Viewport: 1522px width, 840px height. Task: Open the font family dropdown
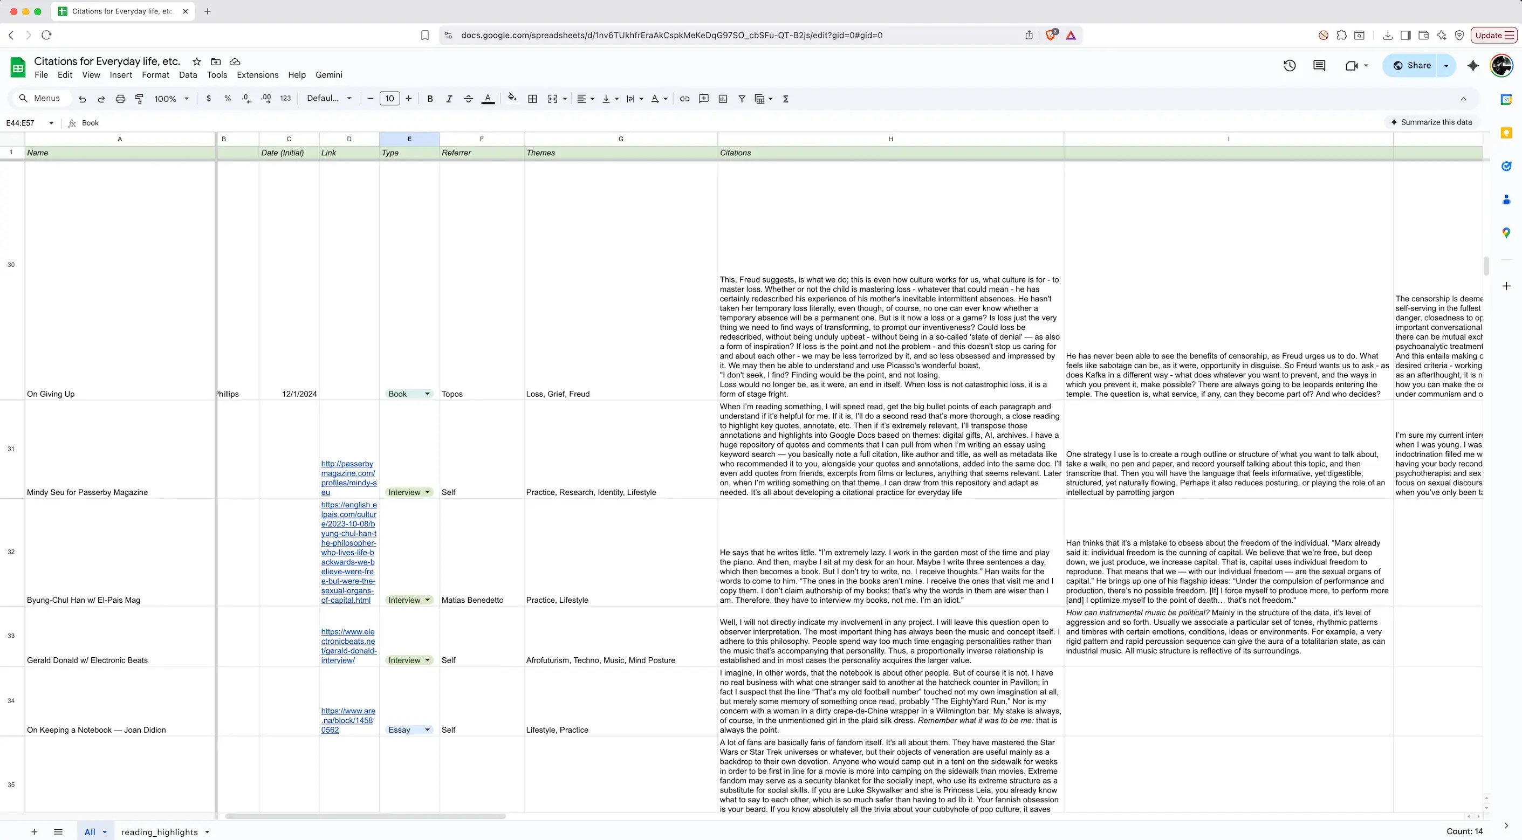pos(329,99)
